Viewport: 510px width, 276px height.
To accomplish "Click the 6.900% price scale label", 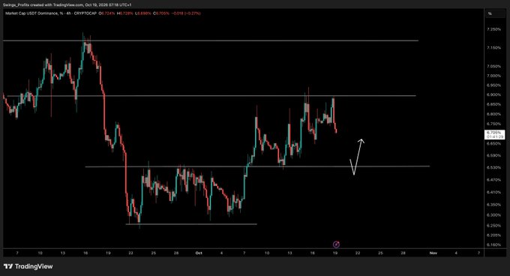I will coord(493,94).
